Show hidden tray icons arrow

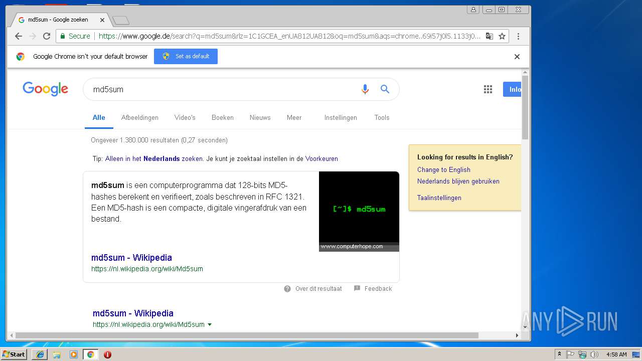pyautogui.click(x=559, y=354)
